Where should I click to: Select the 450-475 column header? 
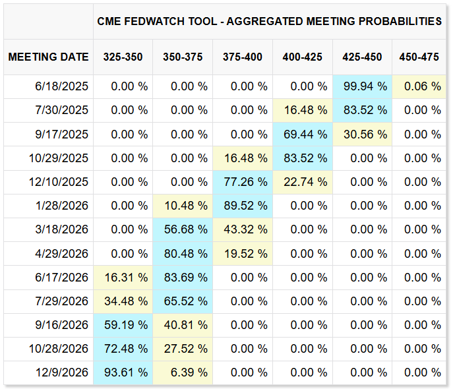coord(419,57)
